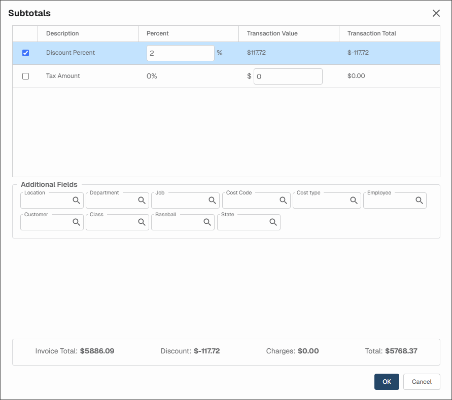Click the $-117.72 transaction total cell
This screenshot has width=452, height=400.
358,53
